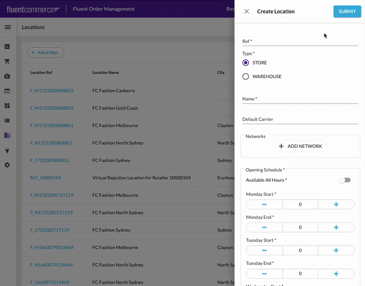Open location link F_M1725285808852

click(x=52, y=91)
